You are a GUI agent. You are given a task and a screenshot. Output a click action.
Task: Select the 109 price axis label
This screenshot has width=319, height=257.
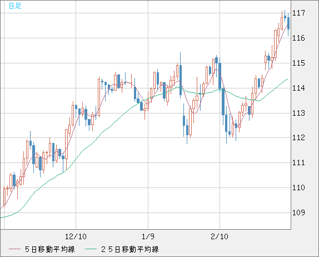click(298, 212)
